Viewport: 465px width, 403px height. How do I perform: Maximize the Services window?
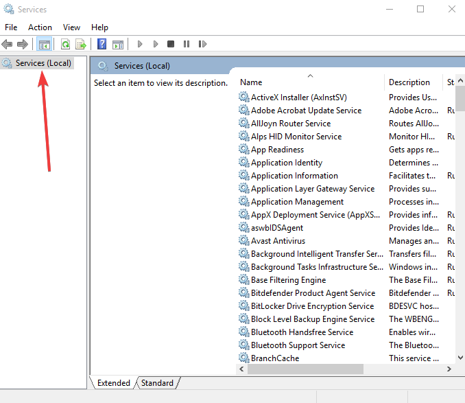420,9
